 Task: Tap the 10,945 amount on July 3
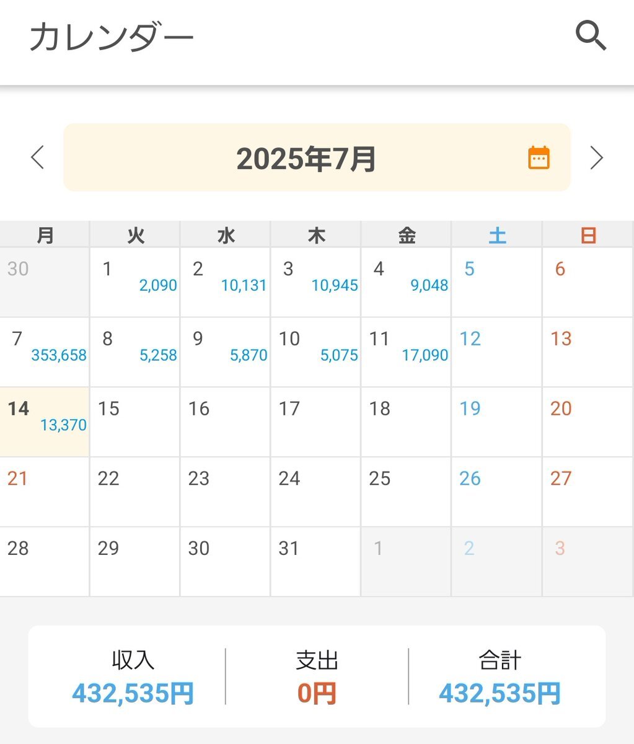(335, 285)
